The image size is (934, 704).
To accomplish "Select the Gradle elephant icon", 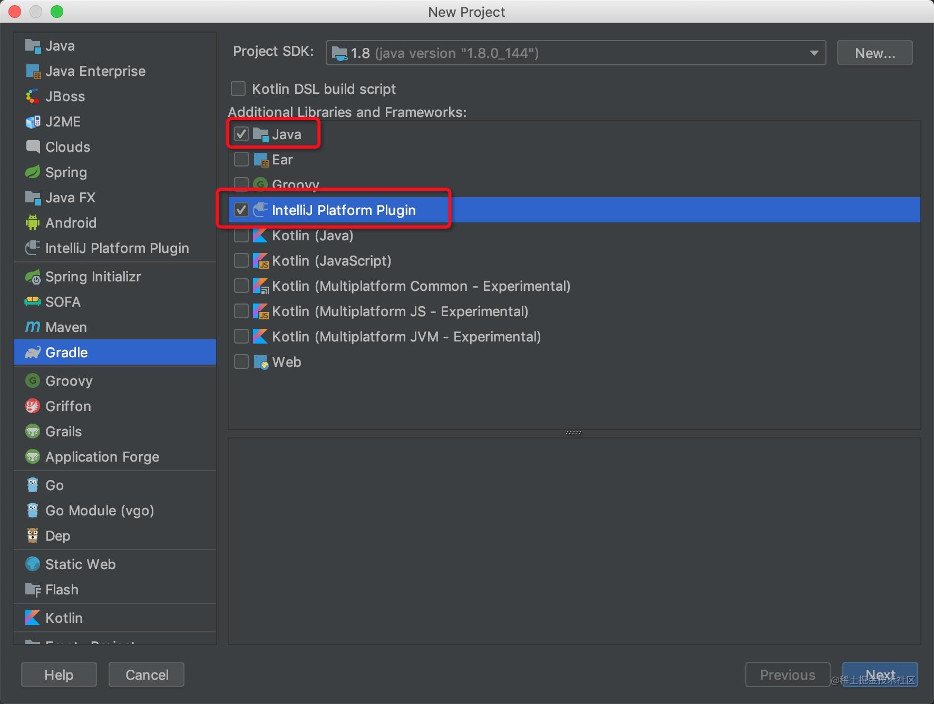I will (x=33, y=353).
